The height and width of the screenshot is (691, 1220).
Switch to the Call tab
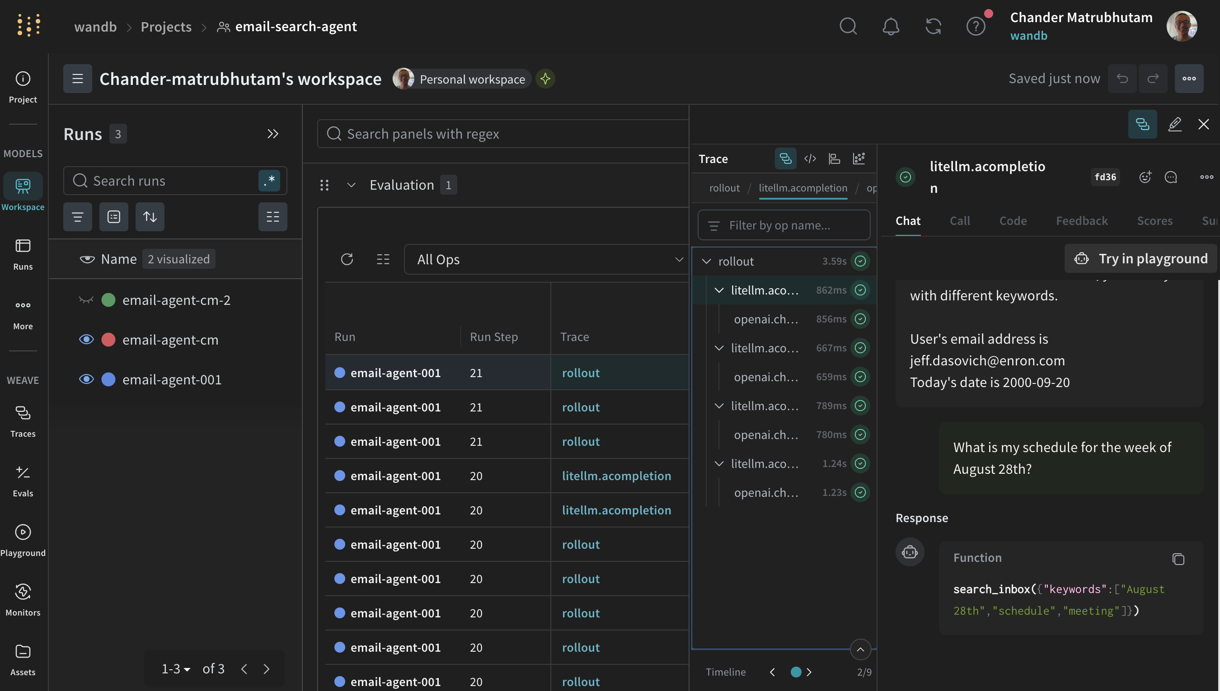[959, 221]
